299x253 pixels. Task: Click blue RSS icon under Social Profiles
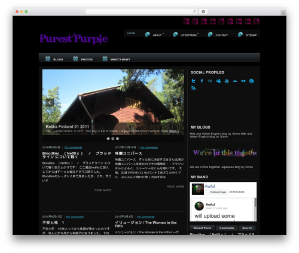(193, 88)
